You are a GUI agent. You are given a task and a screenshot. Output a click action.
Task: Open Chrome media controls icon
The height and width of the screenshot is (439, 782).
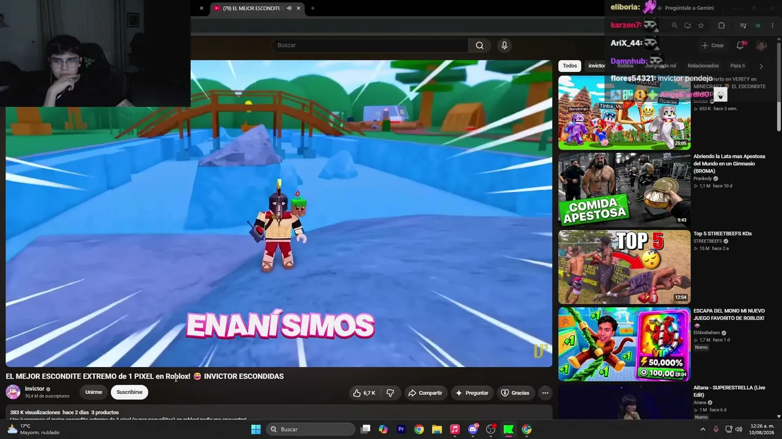tap(743, 26)
